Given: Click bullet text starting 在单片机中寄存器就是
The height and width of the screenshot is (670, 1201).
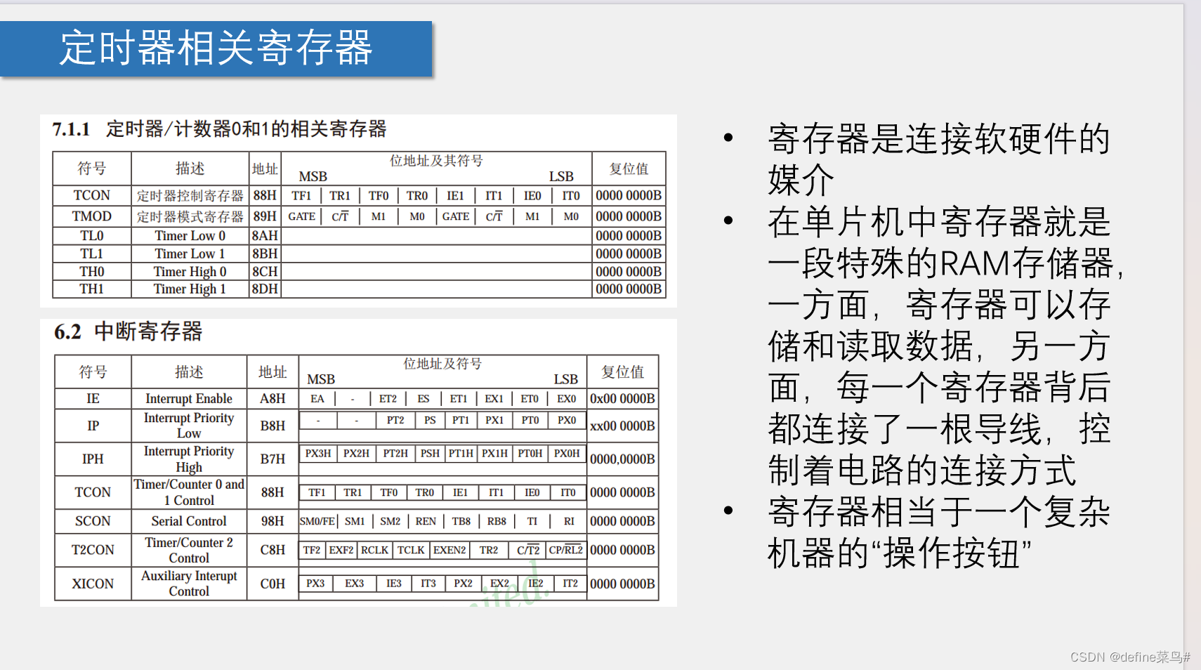Looking at the screenshot, I should (x=945, y=346).
